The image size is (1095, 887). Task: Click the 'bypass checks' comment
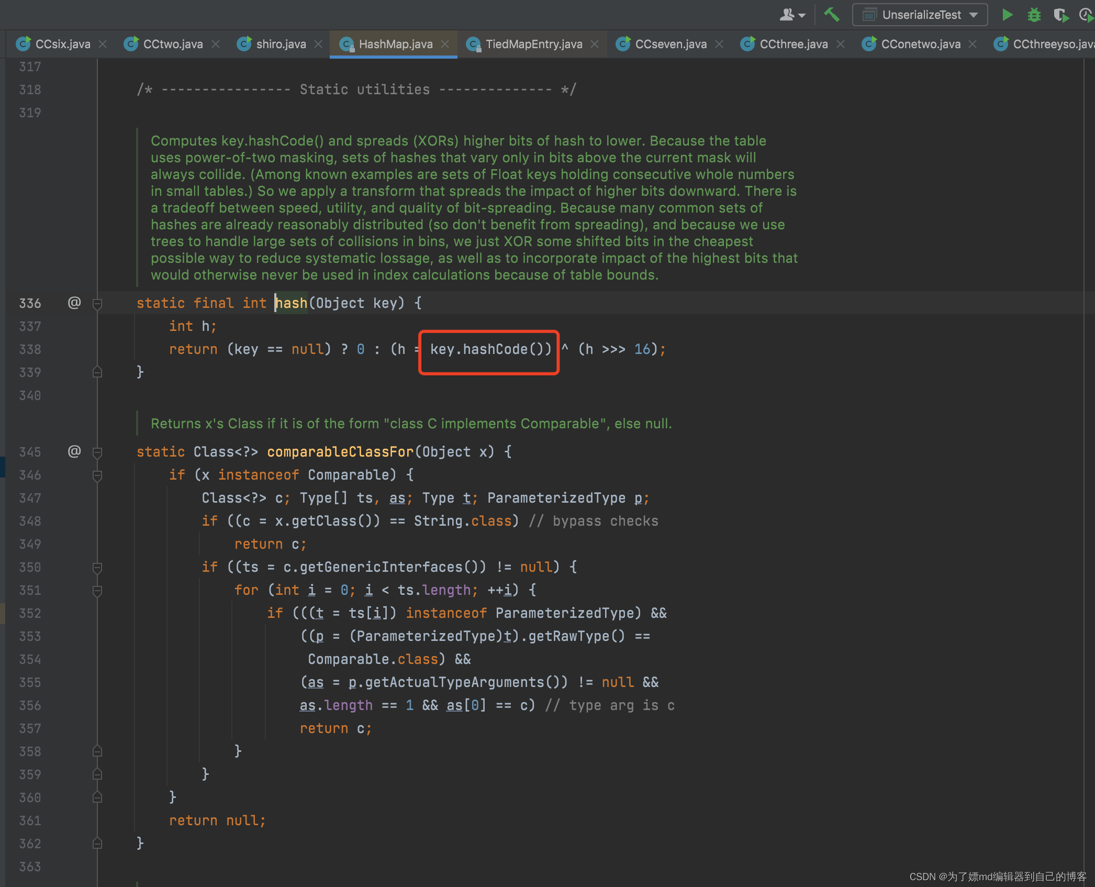tap(594, 521)
